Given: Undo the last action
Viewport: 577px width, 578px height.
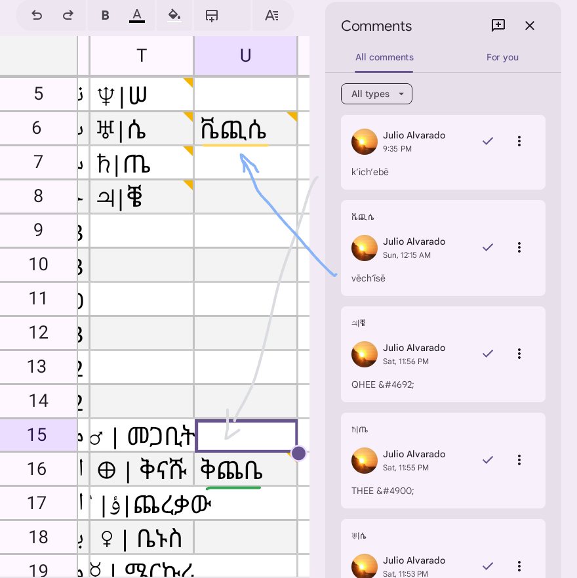Looking at the screenshot, I should [37, 16].
